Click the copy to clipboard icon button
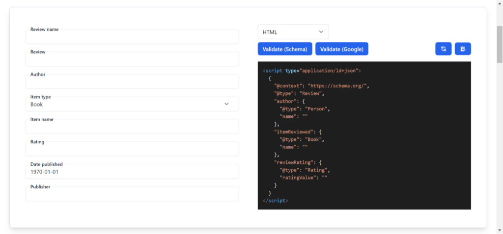The image size is (503, 234). click(463, 49)
